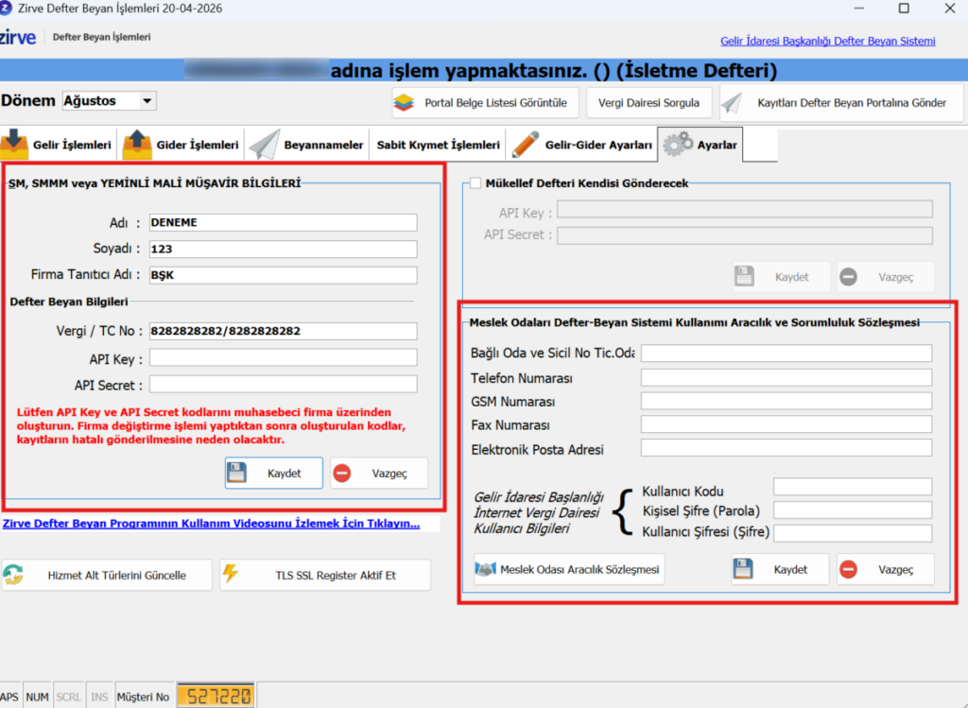Send records via Kayıtları Defter Beyan Portalına Gönder
This screenshot has width=968, height=708.
(841, 103)
